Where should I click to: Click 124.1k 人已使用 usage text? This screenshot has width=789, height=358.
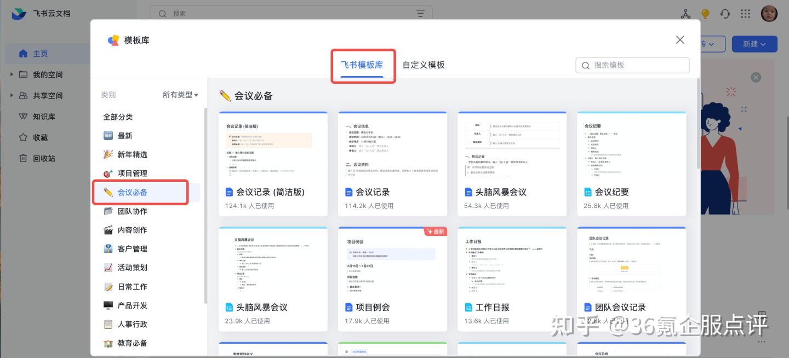[249, 206]
